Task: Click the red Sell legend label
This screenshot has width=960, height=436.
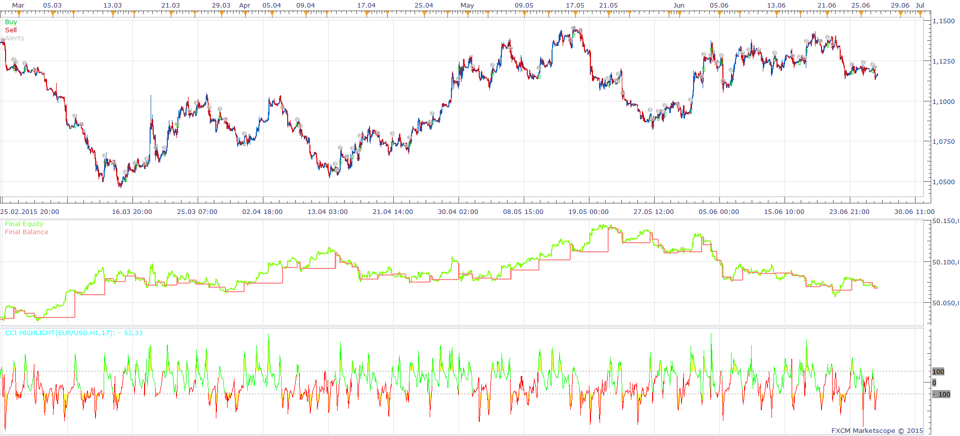Action: [x=11, y=30]
